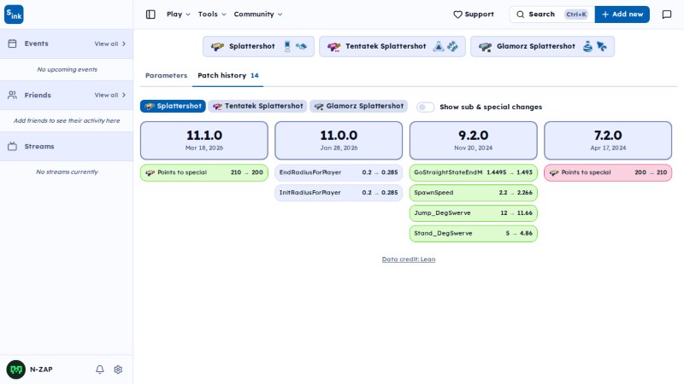
Task: Select the Patch history tab
Action: point(227,75)
